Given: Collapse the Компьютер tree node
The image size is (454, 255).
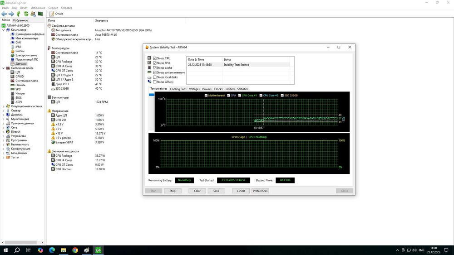Looking at the screenshot, I should tap(4, 30).
